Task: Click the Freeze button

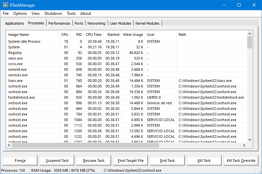Action: pos(20,161)
